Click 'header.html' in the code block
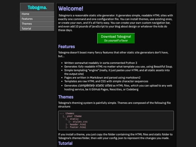Screen dimensions: 196x147 pos(78,124)
